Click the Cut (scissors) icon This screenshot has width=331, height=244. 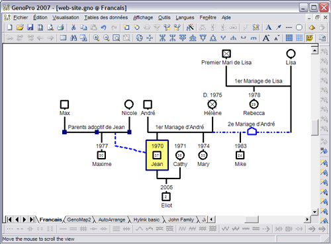click(73, 28)
